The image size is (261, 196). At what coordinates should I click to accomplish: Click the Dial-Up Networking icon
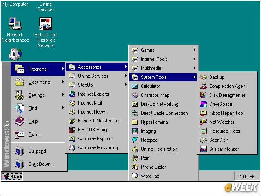(x=135, y=104)
